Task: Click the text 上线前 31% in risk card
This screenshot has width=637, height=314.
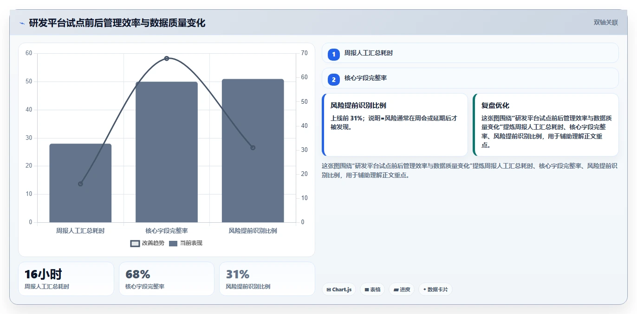Action: click(347, 118)
